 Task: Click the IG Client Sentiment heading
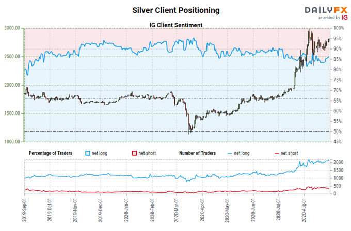pos(176,24)
